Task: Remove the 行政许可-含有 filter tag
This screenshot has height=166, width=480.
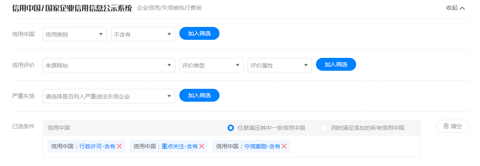Action: 119,146
